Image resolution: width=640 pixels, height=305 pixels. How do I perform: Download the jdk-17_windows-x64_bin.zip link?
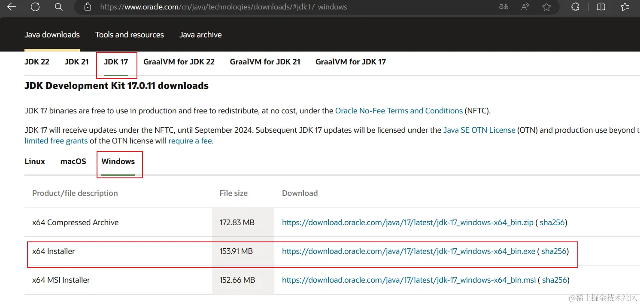[x=407, y=223]
